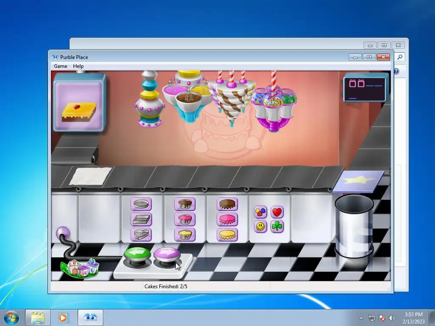This screenshot has height=326, width=435.
Task: Add the red heart decoration
Action: coord(277,212)
